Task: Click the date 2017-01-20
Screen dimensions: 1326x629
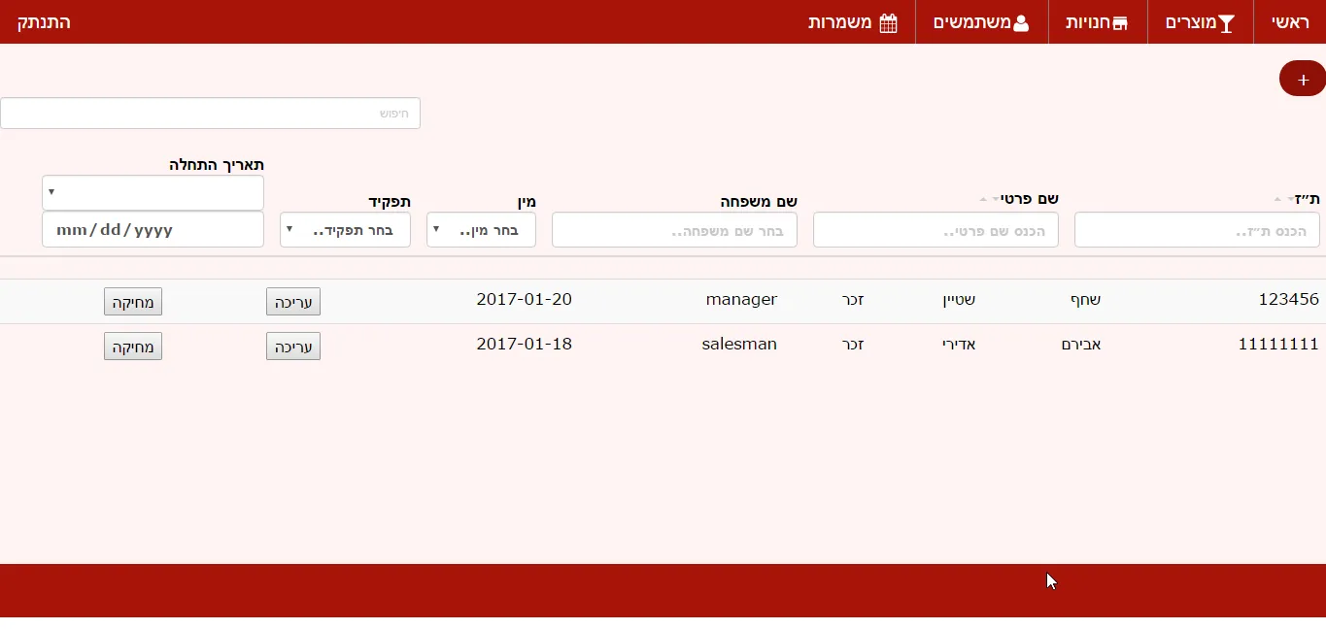Action: [x=524, y=300]
